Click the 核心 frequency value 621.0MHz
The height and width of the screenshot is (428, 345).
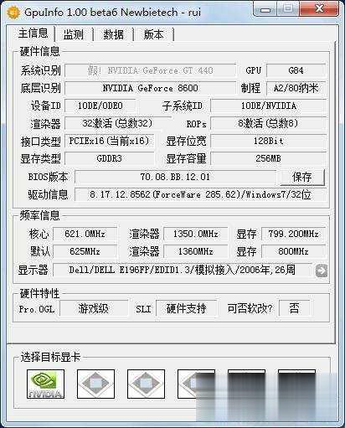85,234
